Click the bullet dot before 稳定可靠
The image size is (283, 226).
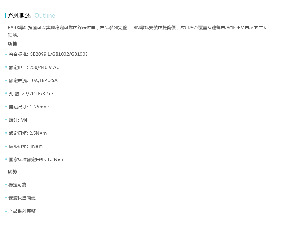point(6,184)
